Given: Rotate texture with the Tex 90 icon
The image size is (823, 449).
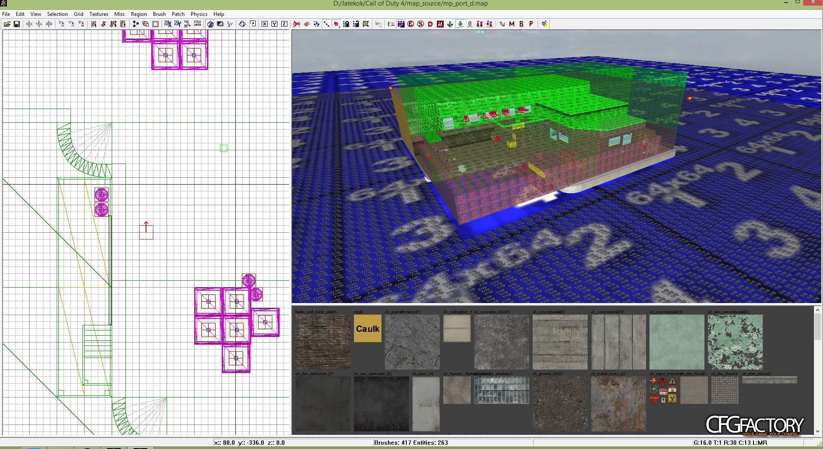Looking at the screenshot, I should click(187, 24).
